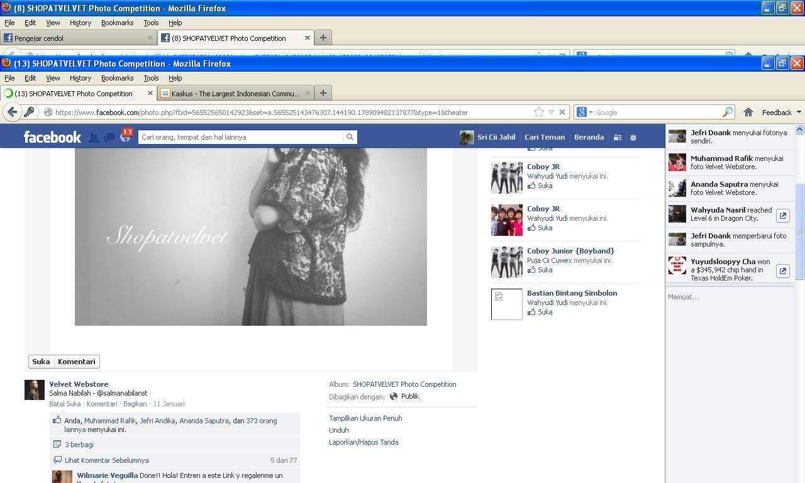Close the Kaskus tab

pyautogui.click(x=308, y=93)
